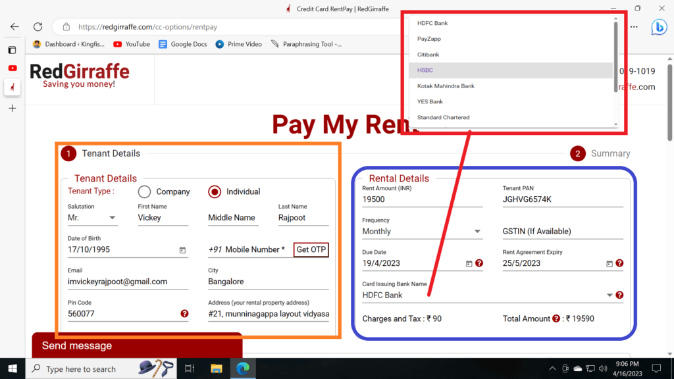Choose YES Bank from the bank list
The width and height of the screenshot is (674, 379).
tap(511, 101)
